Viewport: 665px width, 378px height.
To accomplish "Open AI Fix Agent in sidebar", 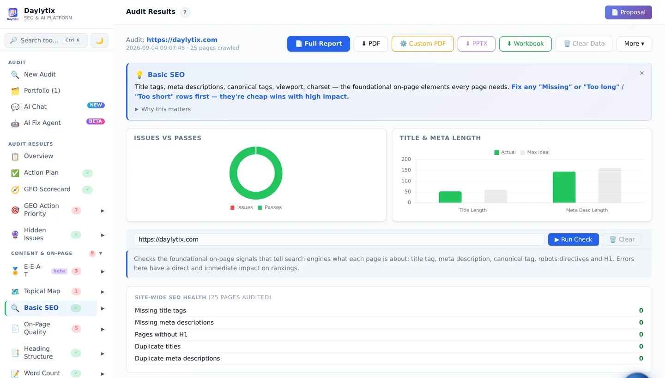I will [x=42, y=123].
